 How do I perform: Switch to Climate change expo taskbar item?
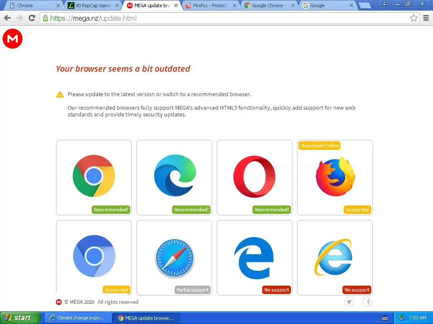(x=78, y=318)
